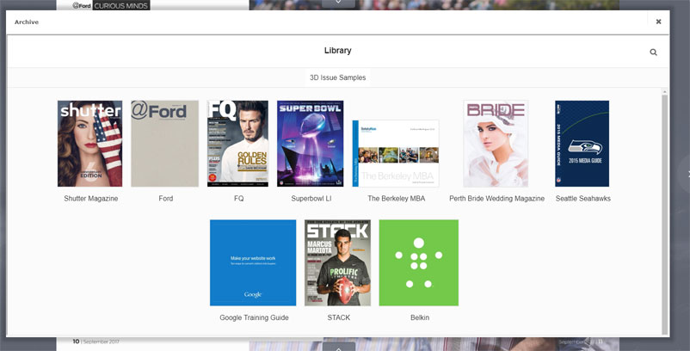
Task: Close the Archive dialog
Action: 658,22
